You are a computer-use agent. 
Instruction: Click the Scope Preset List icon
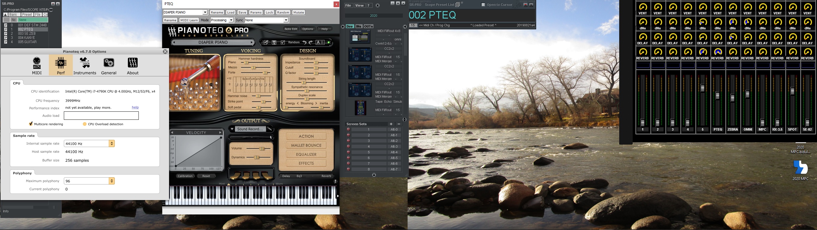click(458, 4)
